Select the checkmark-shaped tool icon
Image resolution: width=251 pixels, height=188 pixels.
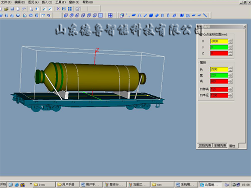click(x=145, y=16)
